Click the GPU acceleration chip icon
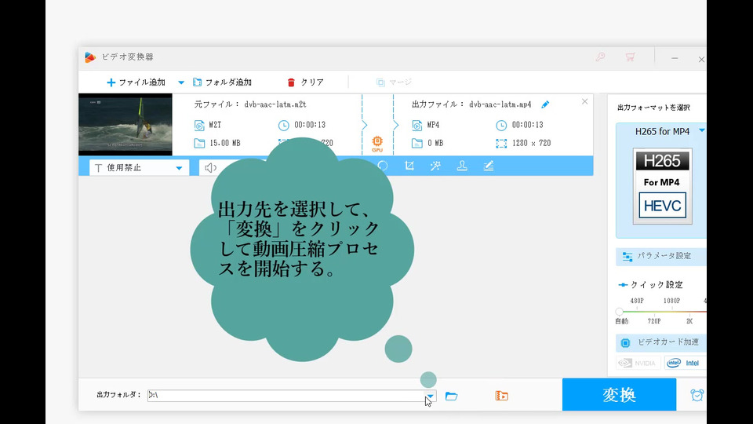This screenshot has height=424, width=753. (377, 143)
